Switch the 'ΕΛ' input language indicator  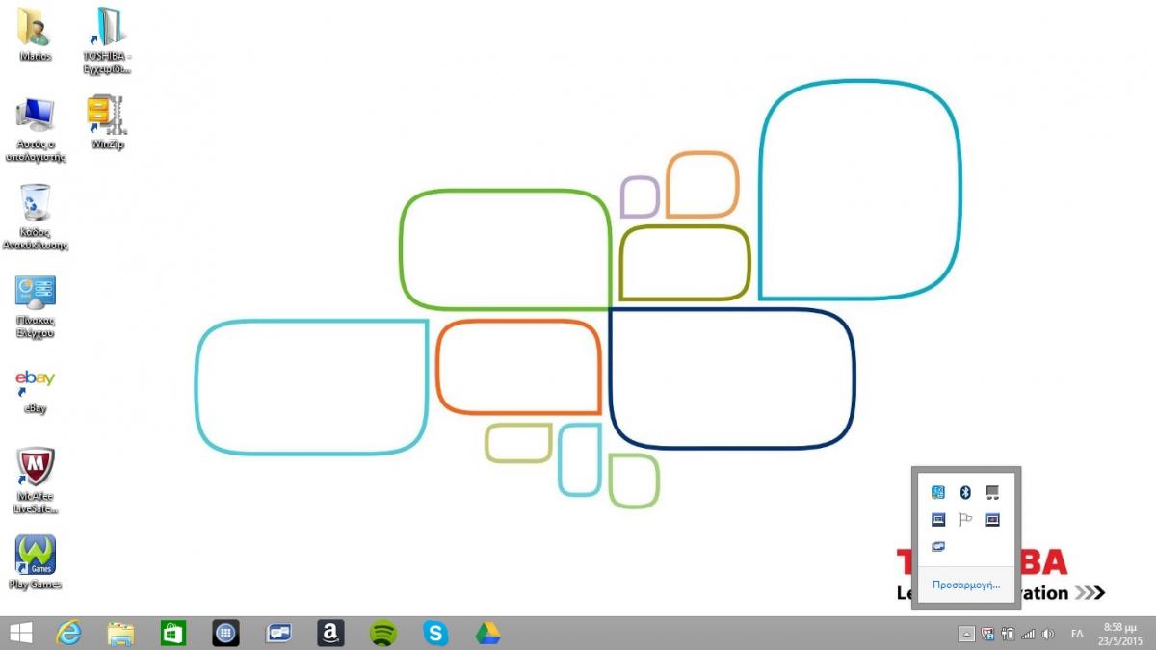(x=1077, y=634)
